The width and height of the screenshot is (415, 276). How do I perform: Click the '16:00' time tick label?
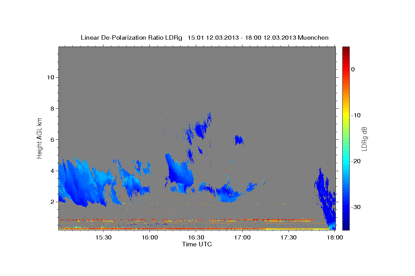(150, 238)
